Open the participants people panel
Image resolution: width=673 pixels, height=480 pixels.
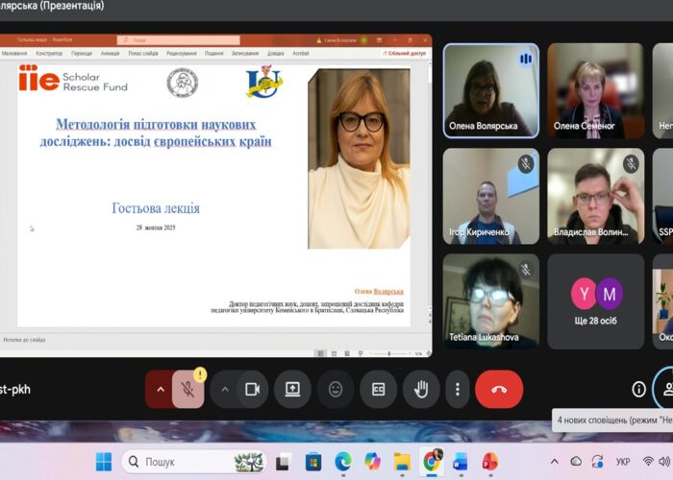(x=665, y=389)
